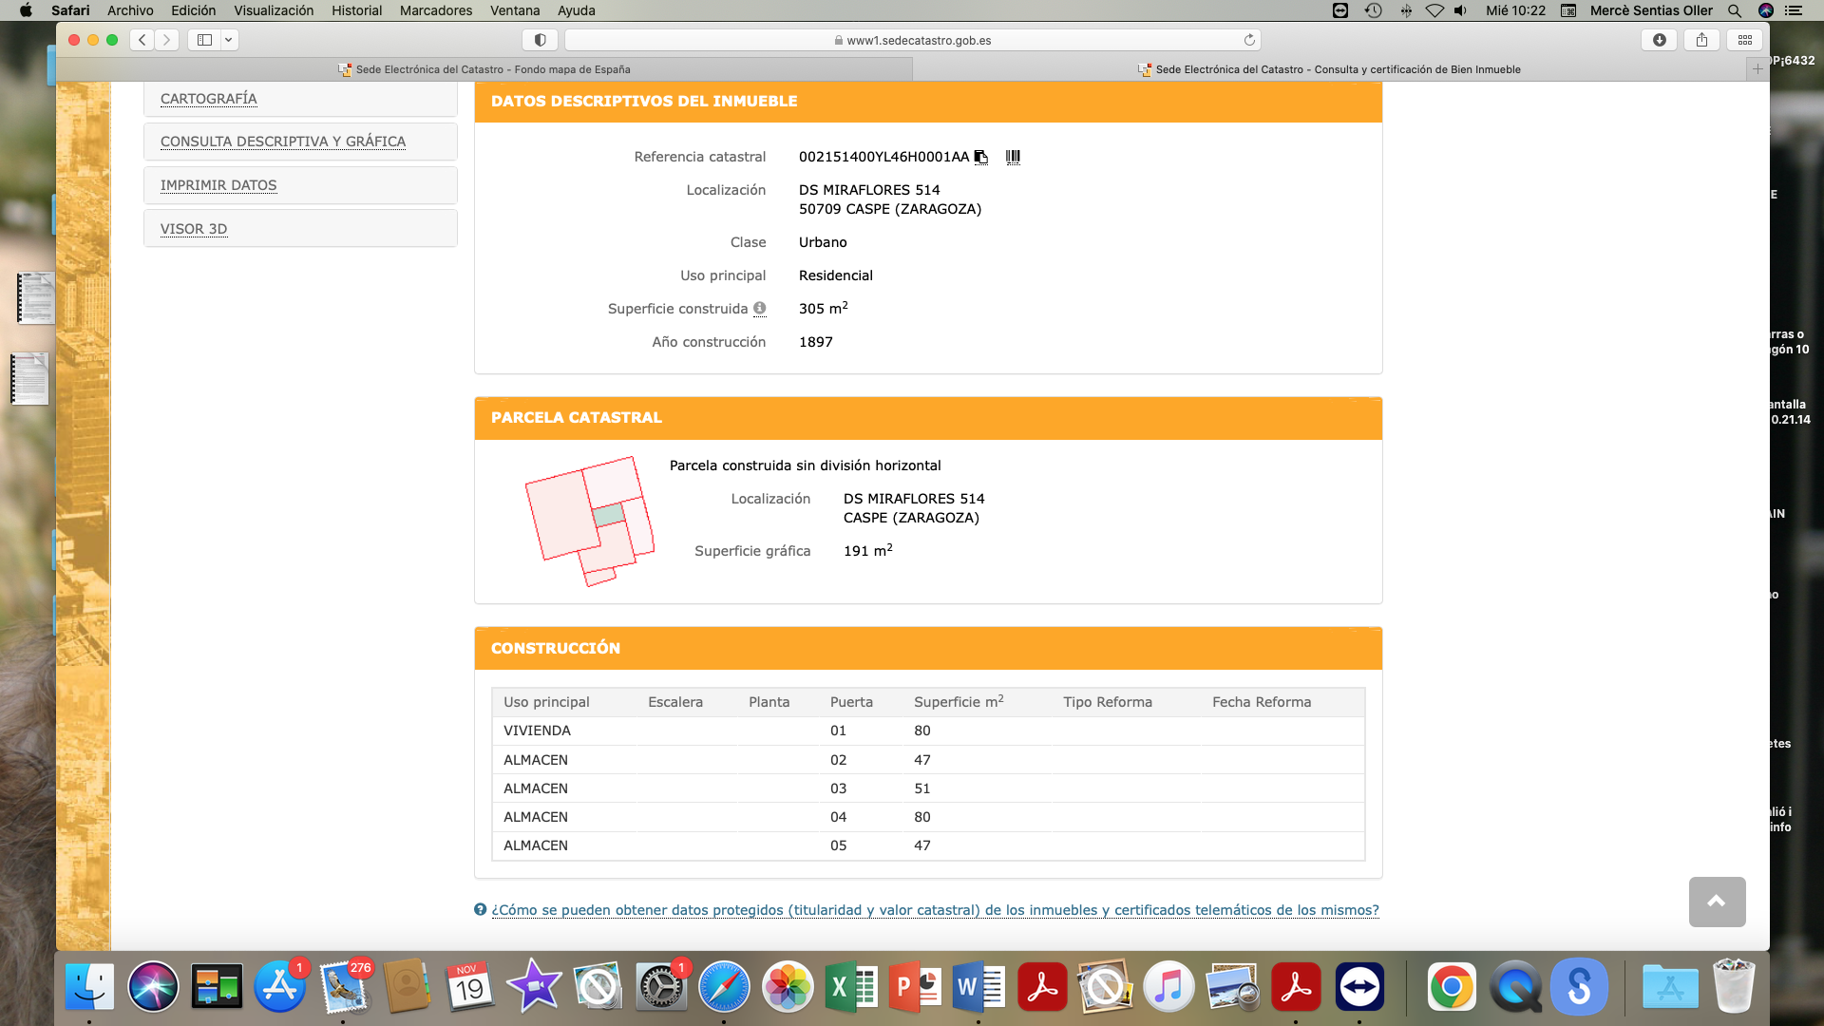Image resolution: width=1824 pixels, height=1026 pixels.
Task: Click the Share icon in the Safari toolbar
Action: click(1701, 40)
